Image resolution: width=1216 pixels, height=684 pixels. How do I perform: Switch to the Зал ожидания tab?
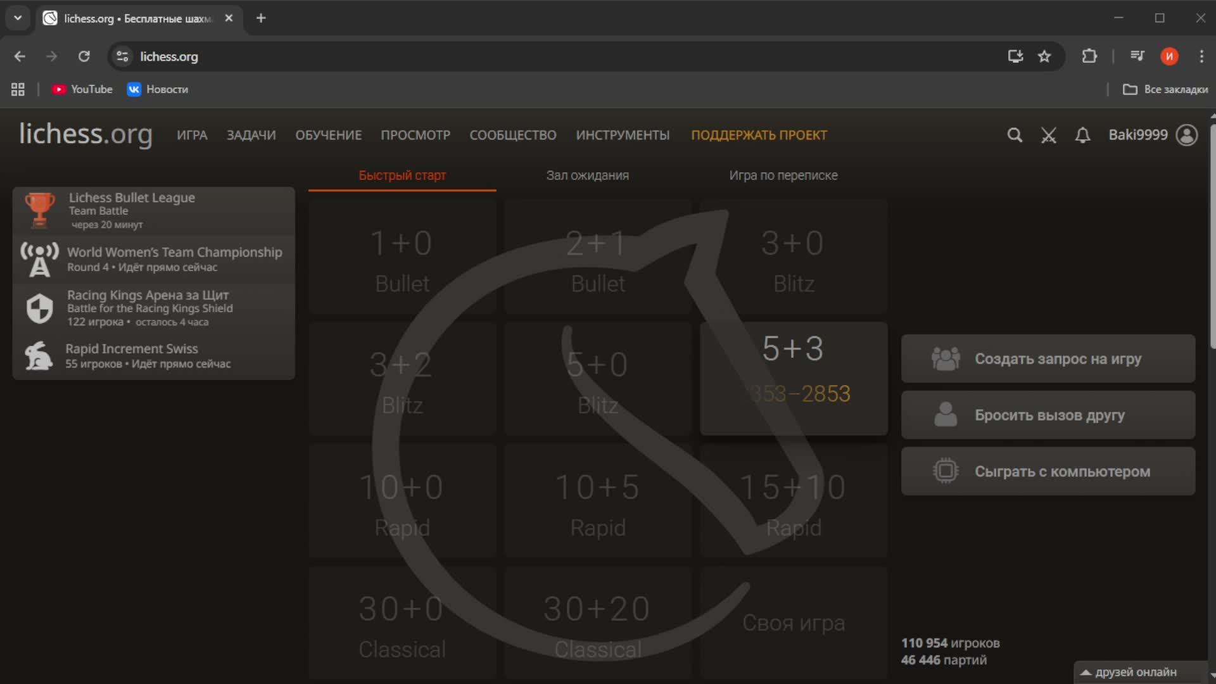587,175
